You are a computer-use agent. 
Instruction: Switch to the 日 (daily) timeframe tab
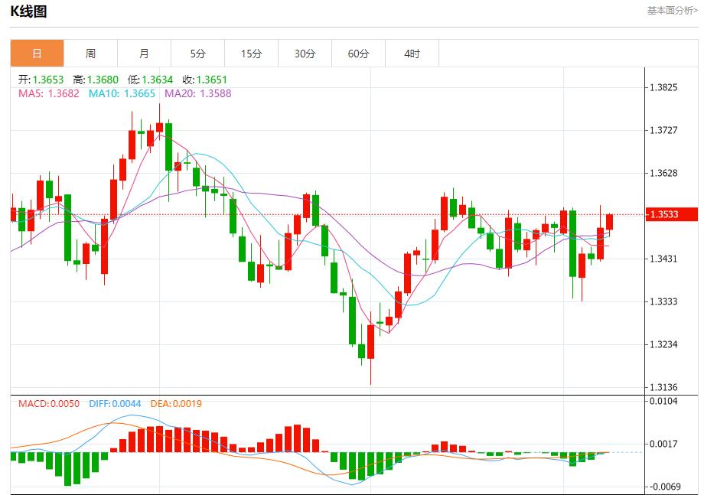(36, 54)
